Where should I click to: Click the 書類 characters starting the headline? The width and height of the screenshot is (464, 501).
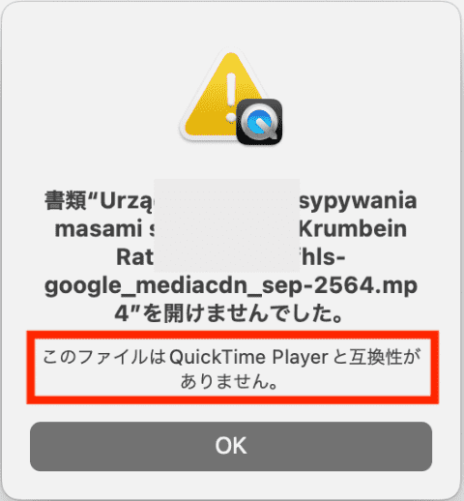coord(67,200)
